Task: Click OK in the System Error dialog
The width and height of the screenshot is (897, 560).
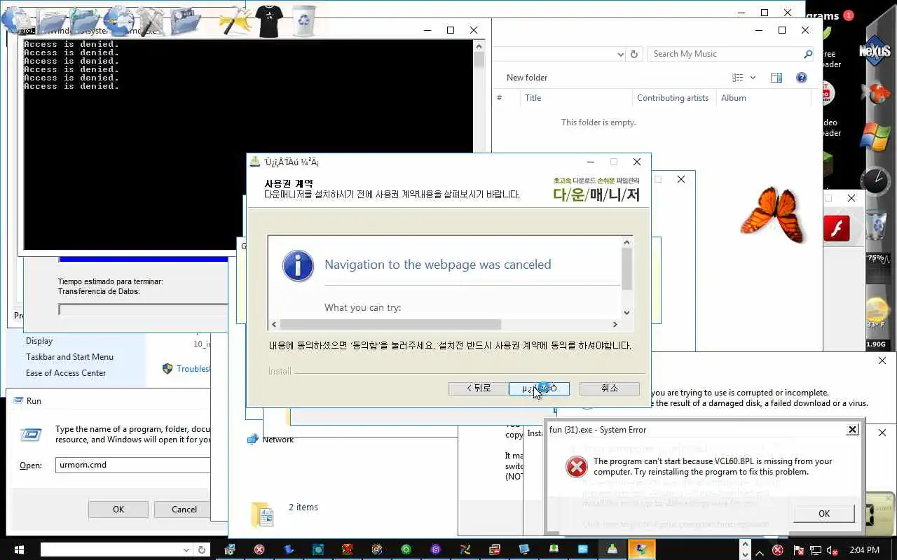Action: 824,514
